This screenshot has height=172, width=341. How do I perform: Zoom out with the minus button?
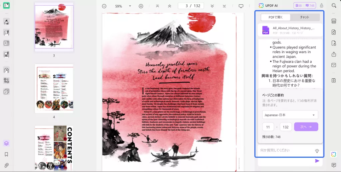[104, 6]
